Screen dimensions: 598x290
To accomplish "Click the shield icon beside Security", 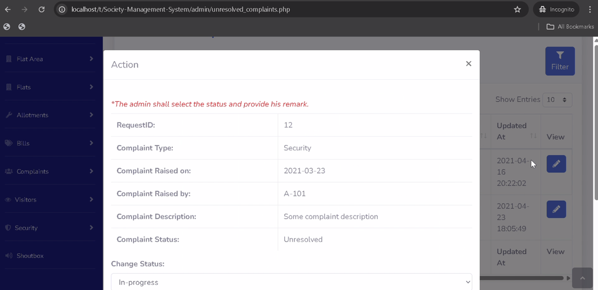I will point(8,228).
